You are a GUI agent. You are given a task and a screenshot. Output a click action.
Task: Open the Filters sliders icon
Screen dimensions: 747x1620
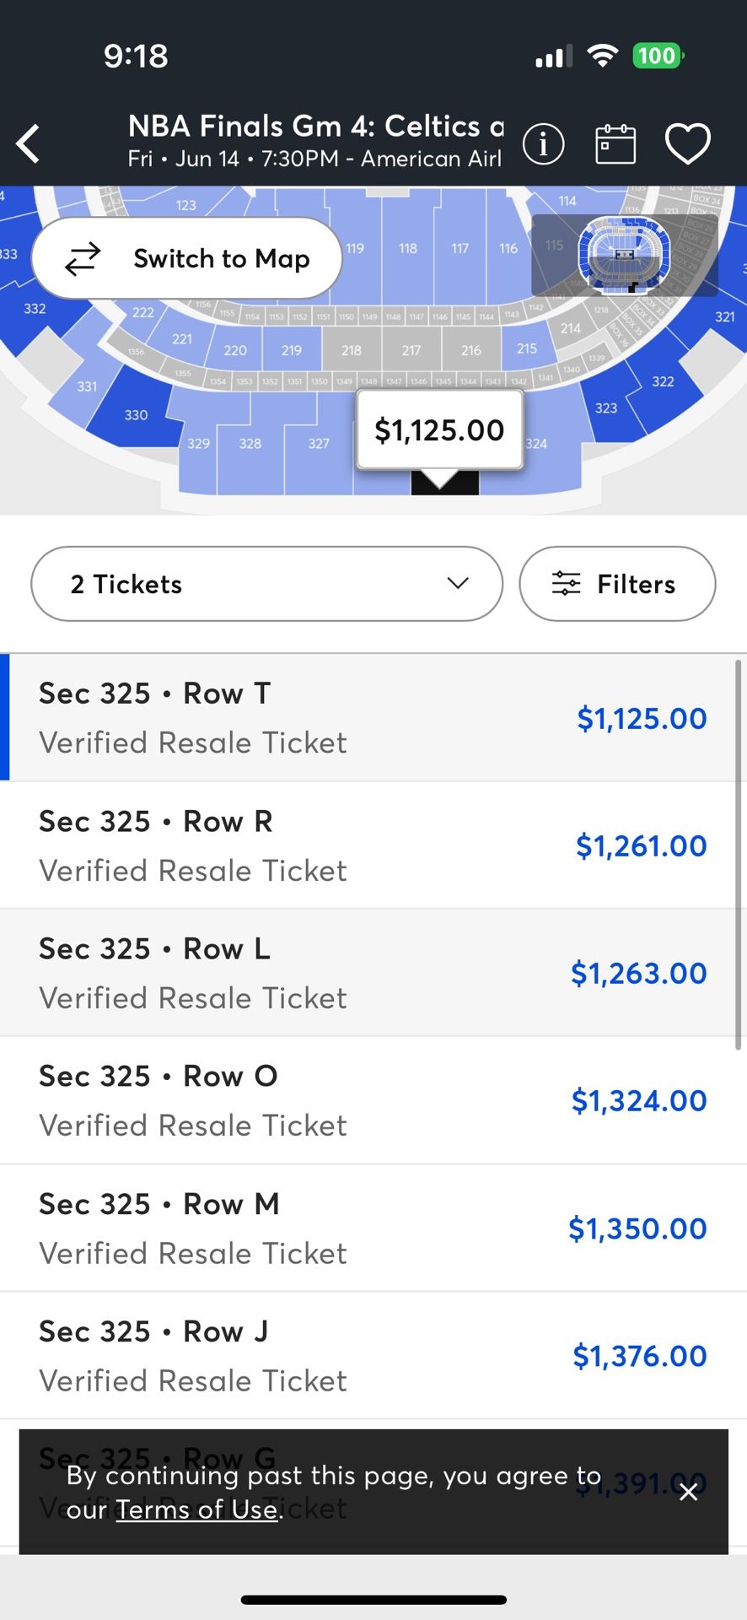(x=567, y=583)
